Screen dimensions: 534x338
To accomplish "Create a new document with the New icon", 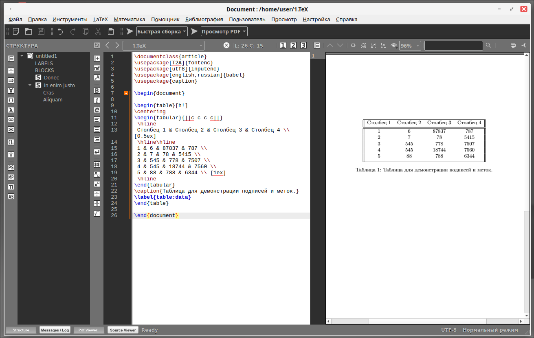I will [x=16, y=31].
